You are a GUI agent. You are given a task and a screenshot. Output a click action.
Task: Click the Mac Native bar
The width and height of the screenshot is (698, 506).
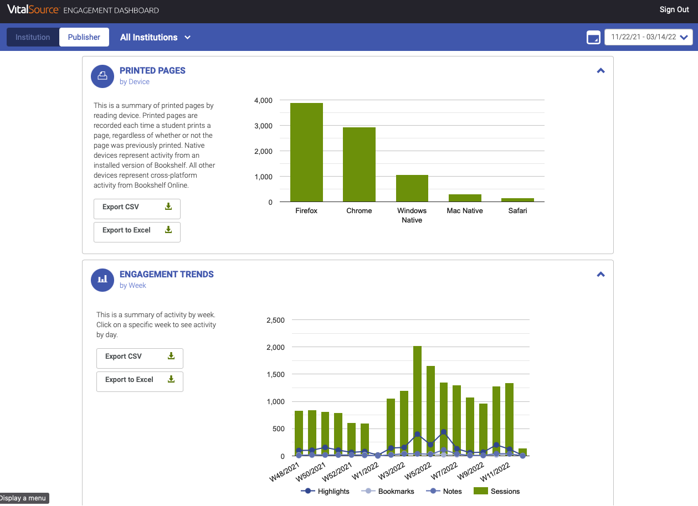coord(465,198)
